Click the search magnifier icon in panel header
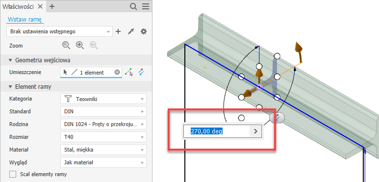 pyautogui.click(x=133, y=6)
